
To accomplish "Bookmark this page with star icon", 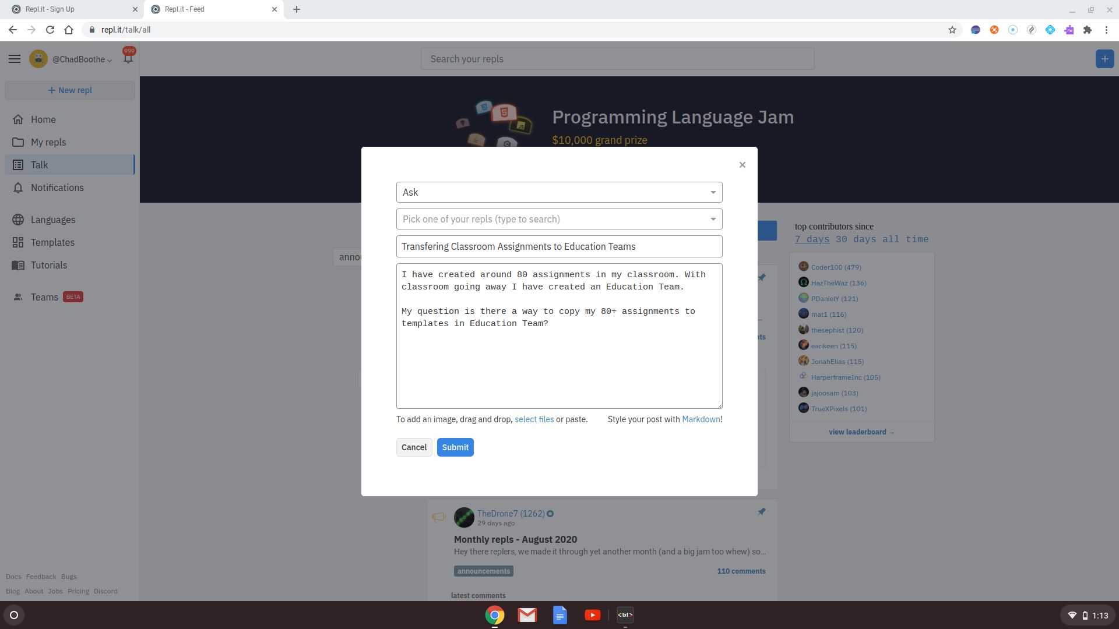I will (952, 30).
